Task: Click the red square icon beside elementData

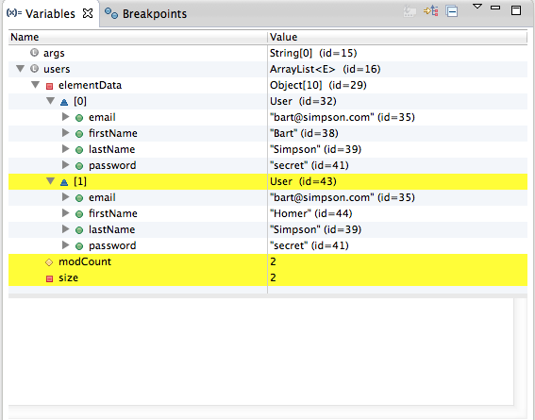Action: click(x=49, y=86)
